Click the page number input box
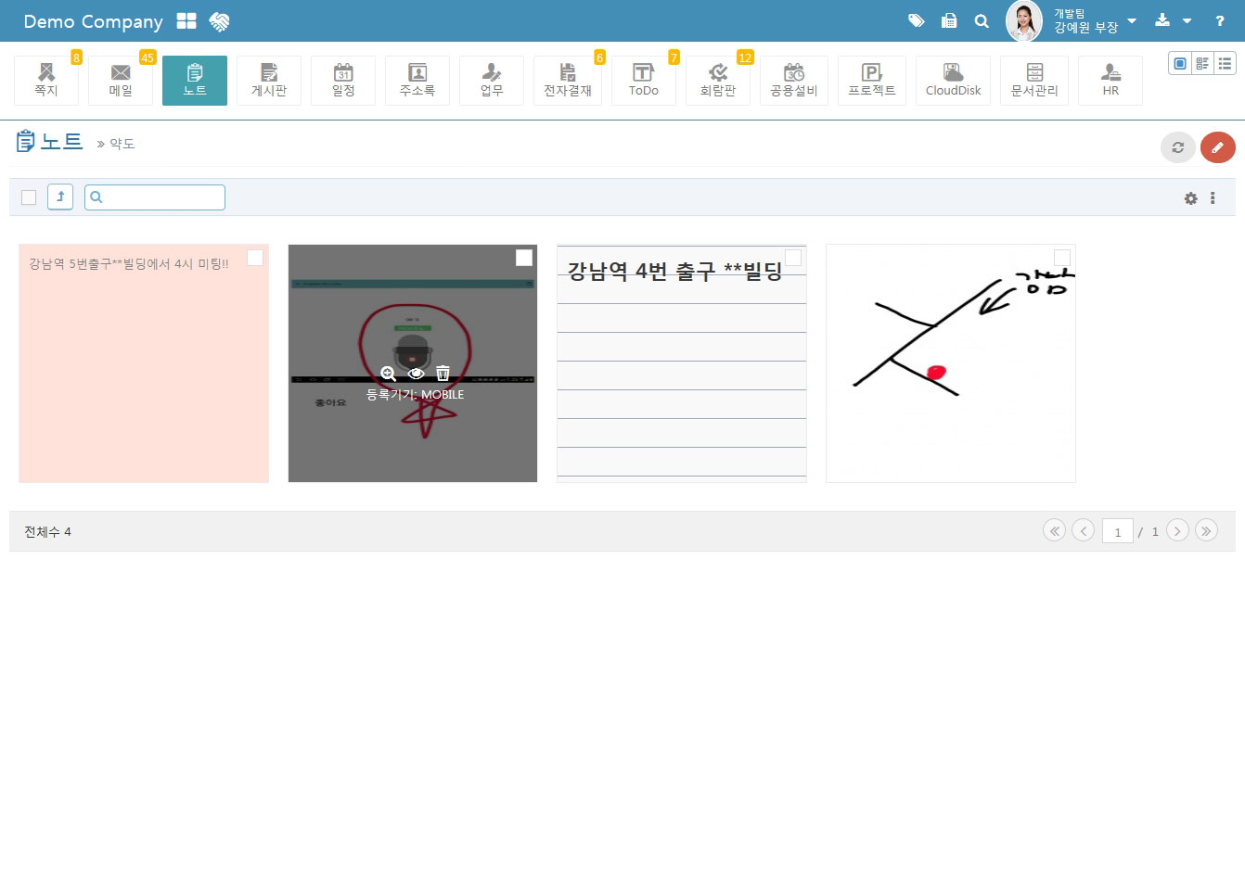Viewport: 1245px width, 877px height. pos(1118,531)
